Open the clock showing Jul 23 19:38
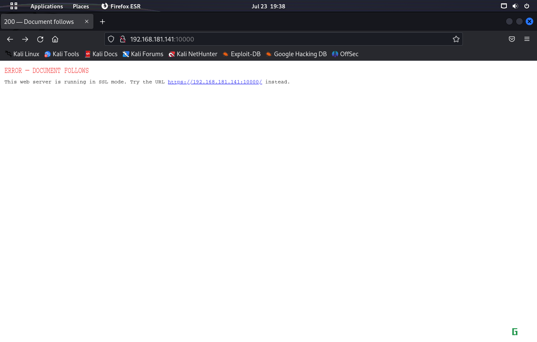The width and height of the screenshot is (537, 342). click(x=268, y=6)
